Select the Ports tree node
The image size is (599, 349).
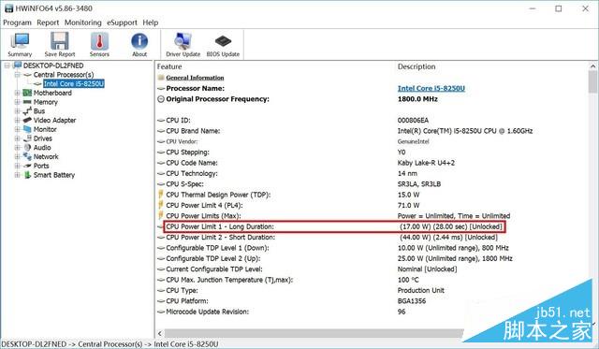(x=41, y=166)
